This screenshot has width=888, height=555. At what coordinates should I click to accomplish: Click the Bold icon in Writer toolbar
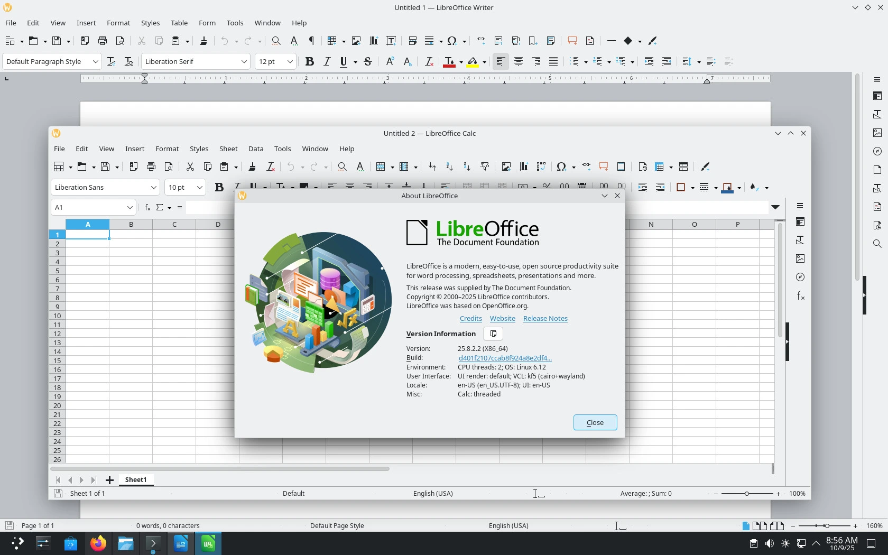click(310, 62)
